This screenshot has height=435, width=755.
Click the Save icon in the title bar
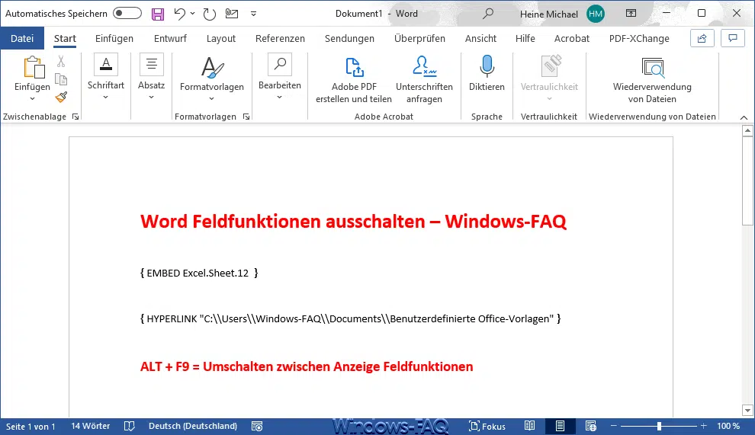point(158,14)
